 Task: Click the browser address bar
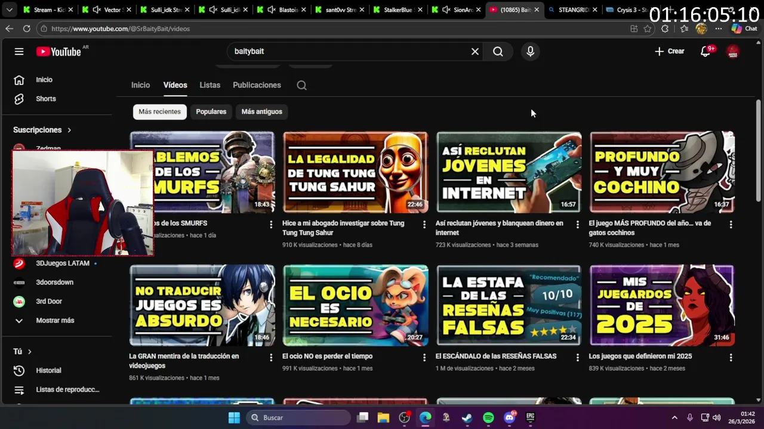point(334,29)
